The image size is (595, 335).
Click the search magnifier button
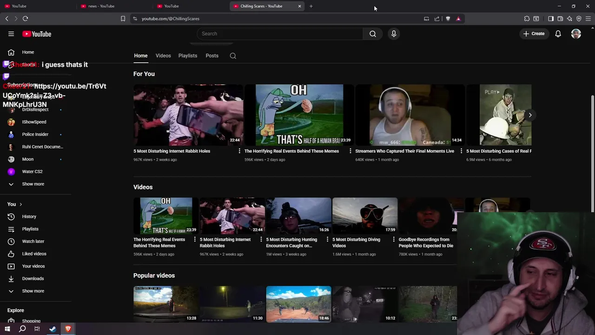coord(373,33)
